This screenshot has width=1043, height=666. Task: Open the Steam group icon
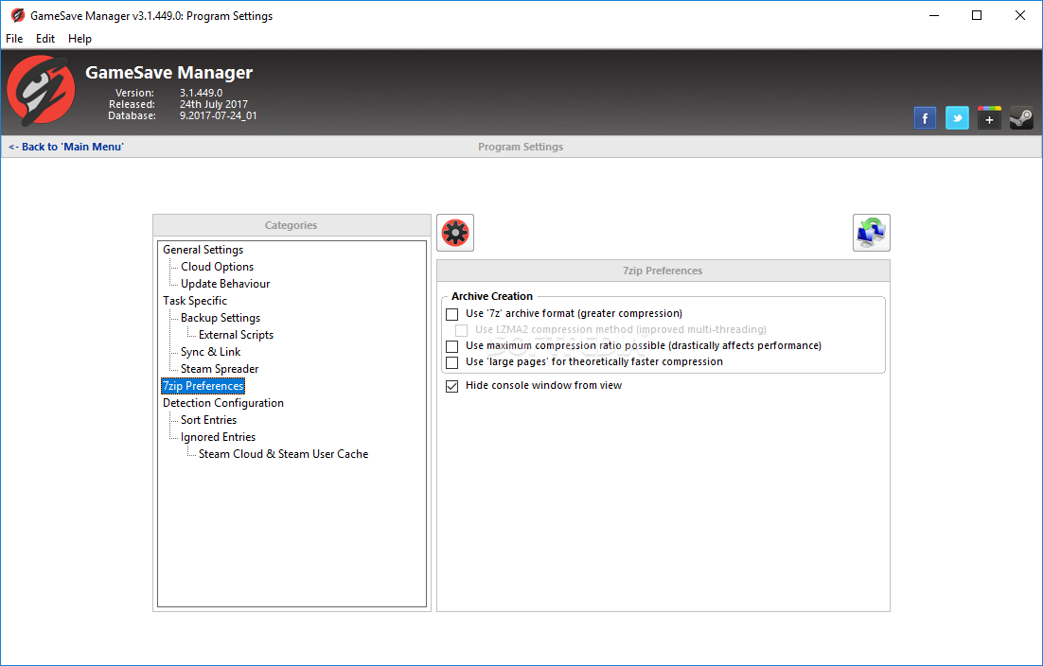click(1021, 118)
